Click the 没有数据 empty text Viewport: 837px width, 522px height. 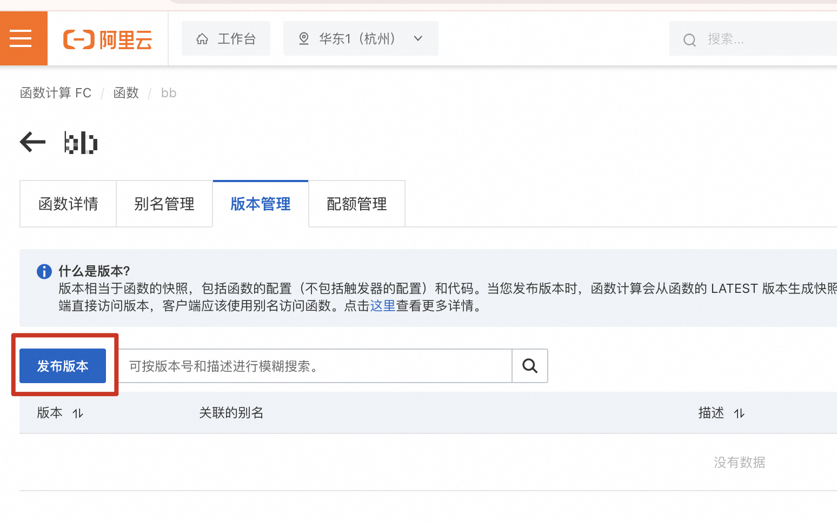(x=739, y=463)
